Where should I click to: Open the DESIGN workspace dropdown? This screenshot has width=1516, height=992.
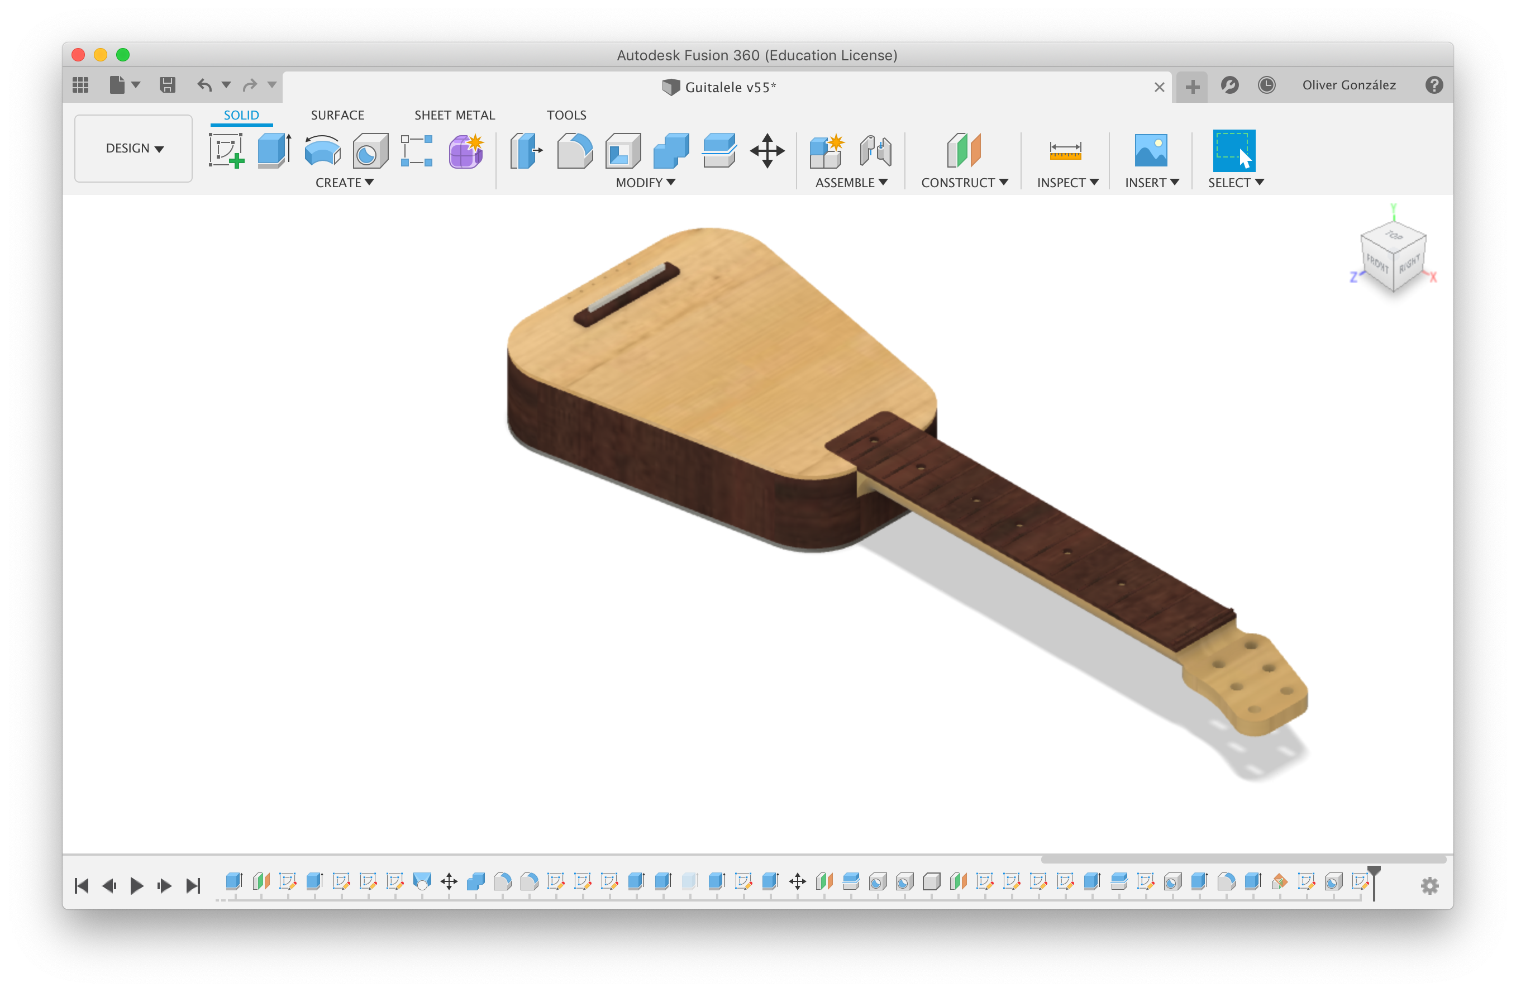coord(134,149)
